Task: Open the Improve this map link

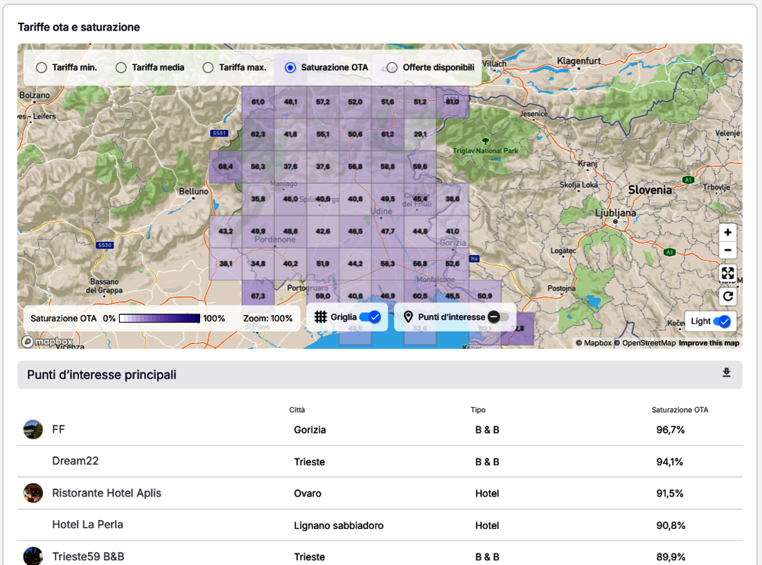Action: point(709,343)
